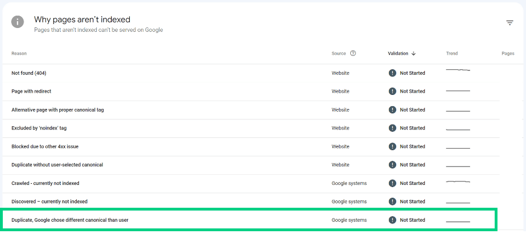This screenshot has height=234, width=526.
Task: Click the Source column help icon
Action: coord(353,53)
